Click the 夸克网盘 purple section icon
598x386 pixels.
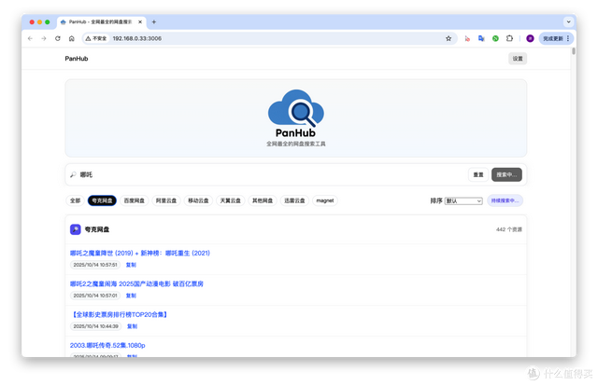point(75,229)
